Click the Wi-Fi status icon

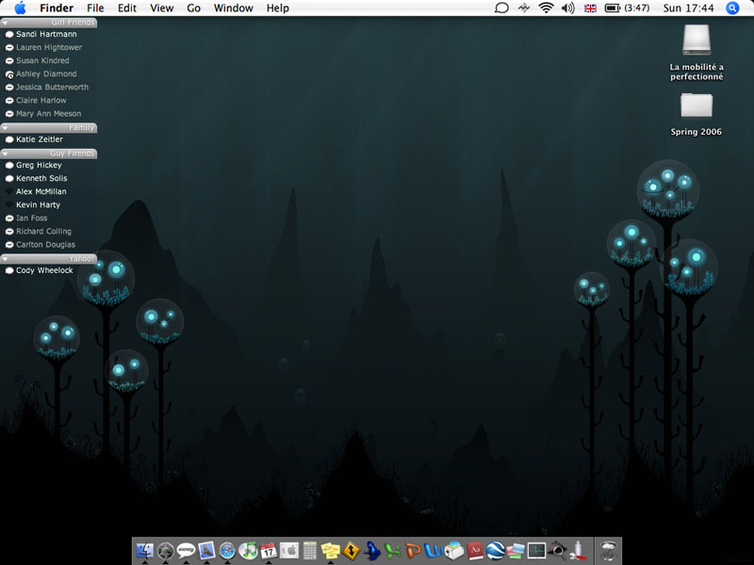point(546,8)
